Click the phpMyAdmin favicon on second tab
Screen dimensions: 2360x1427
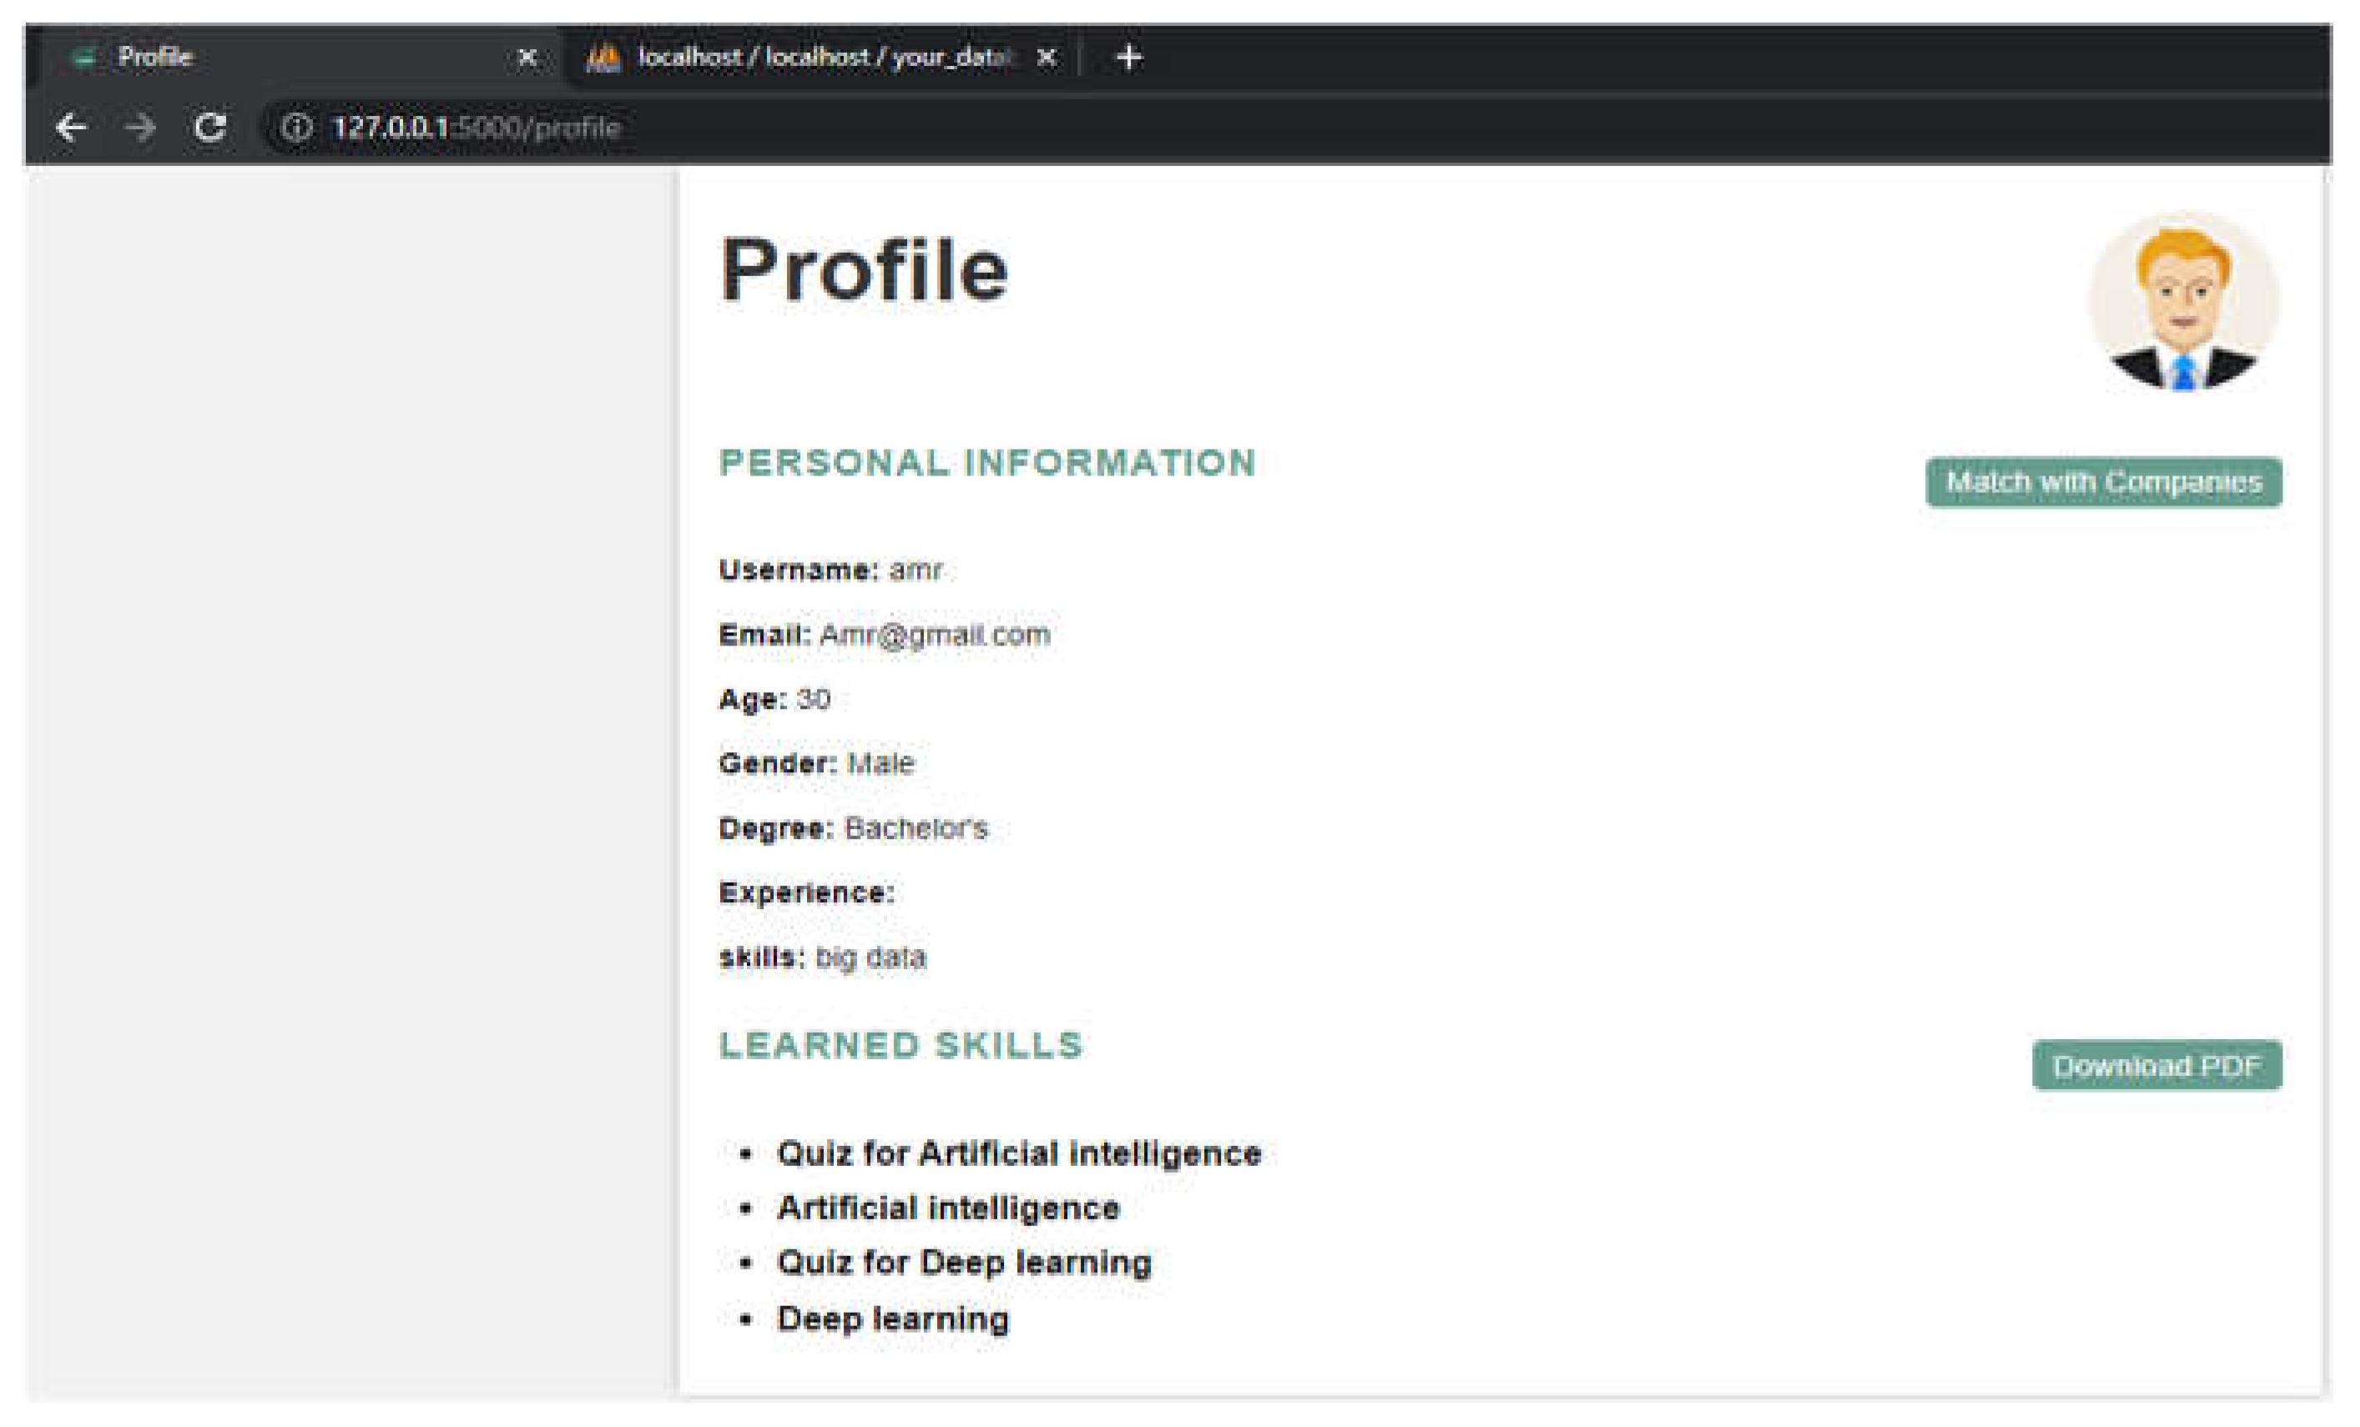pyautogui.click(x=603, y=58)
